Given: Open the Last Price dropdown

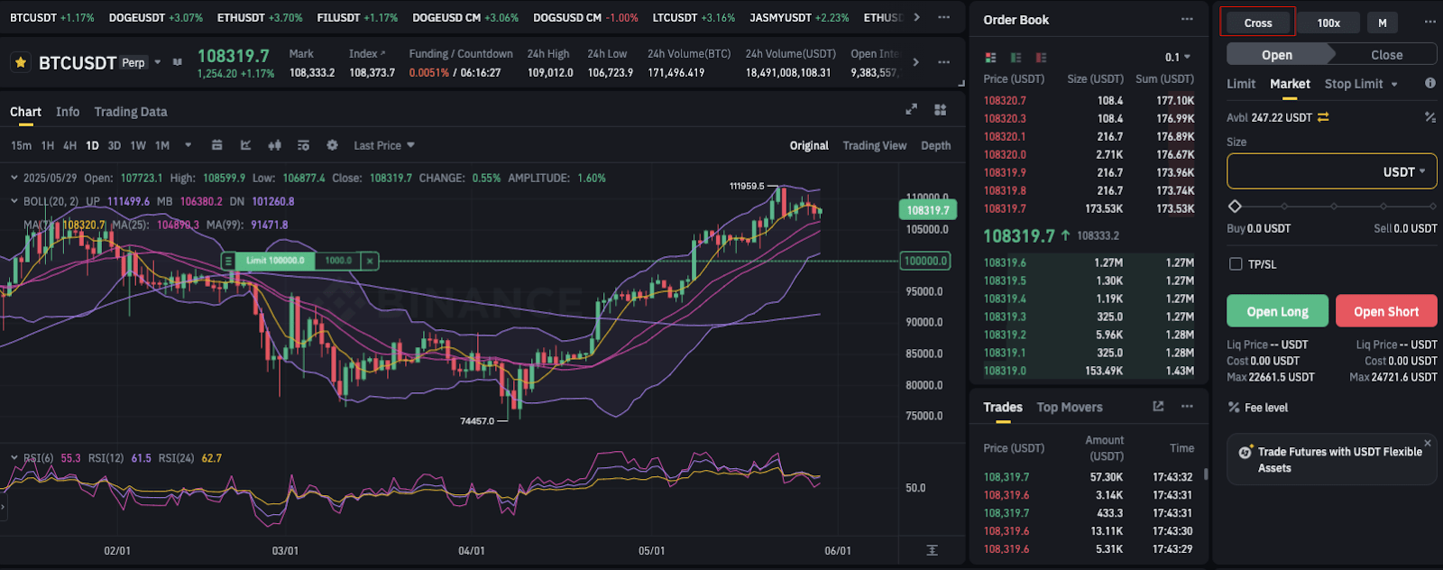Looking at the screenshot, I should (x=384, y=145).
